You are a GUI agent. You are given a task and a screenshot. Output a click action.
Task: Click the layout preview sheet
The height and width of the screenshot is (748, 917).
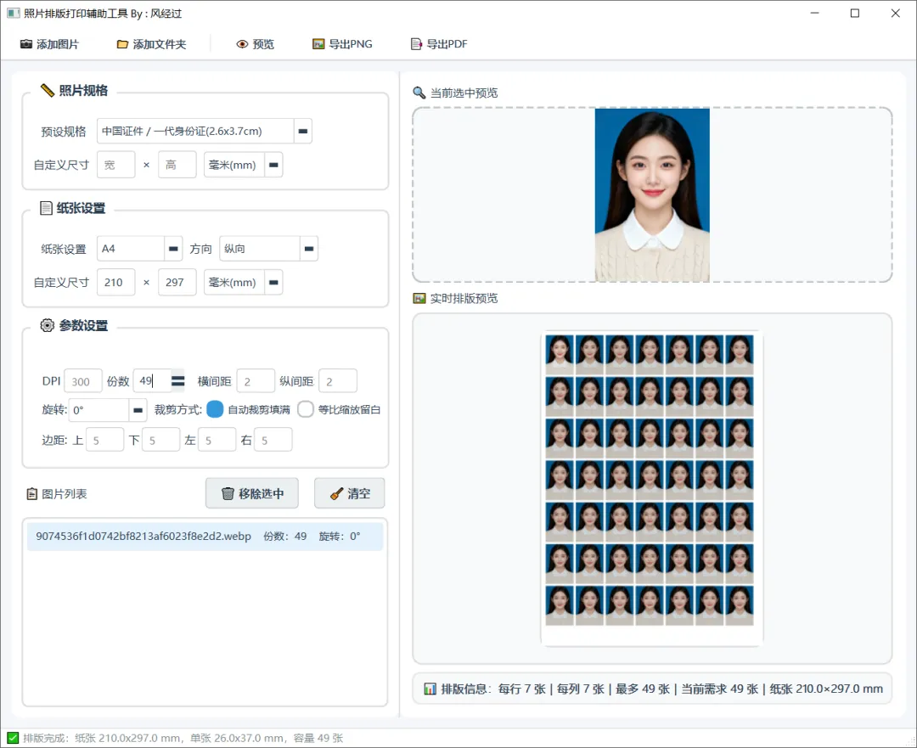(x=652, y=488)
